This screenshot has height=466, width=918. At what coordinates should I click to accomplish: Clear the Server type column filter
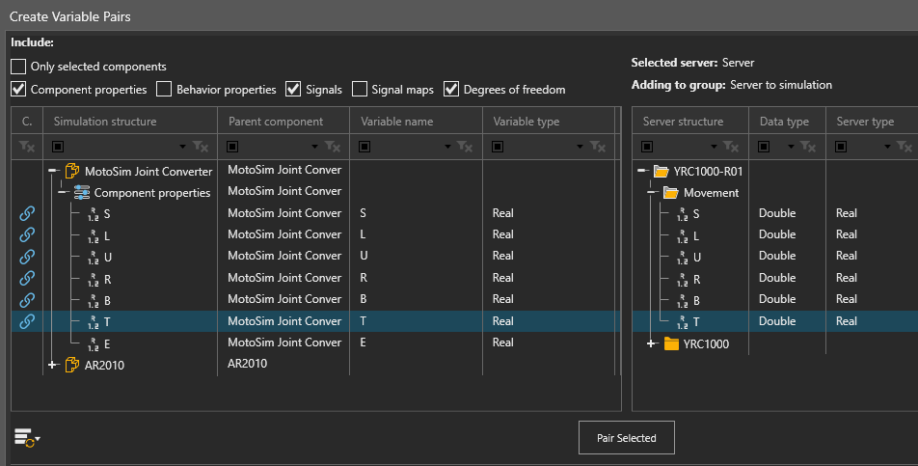point(904,147)
